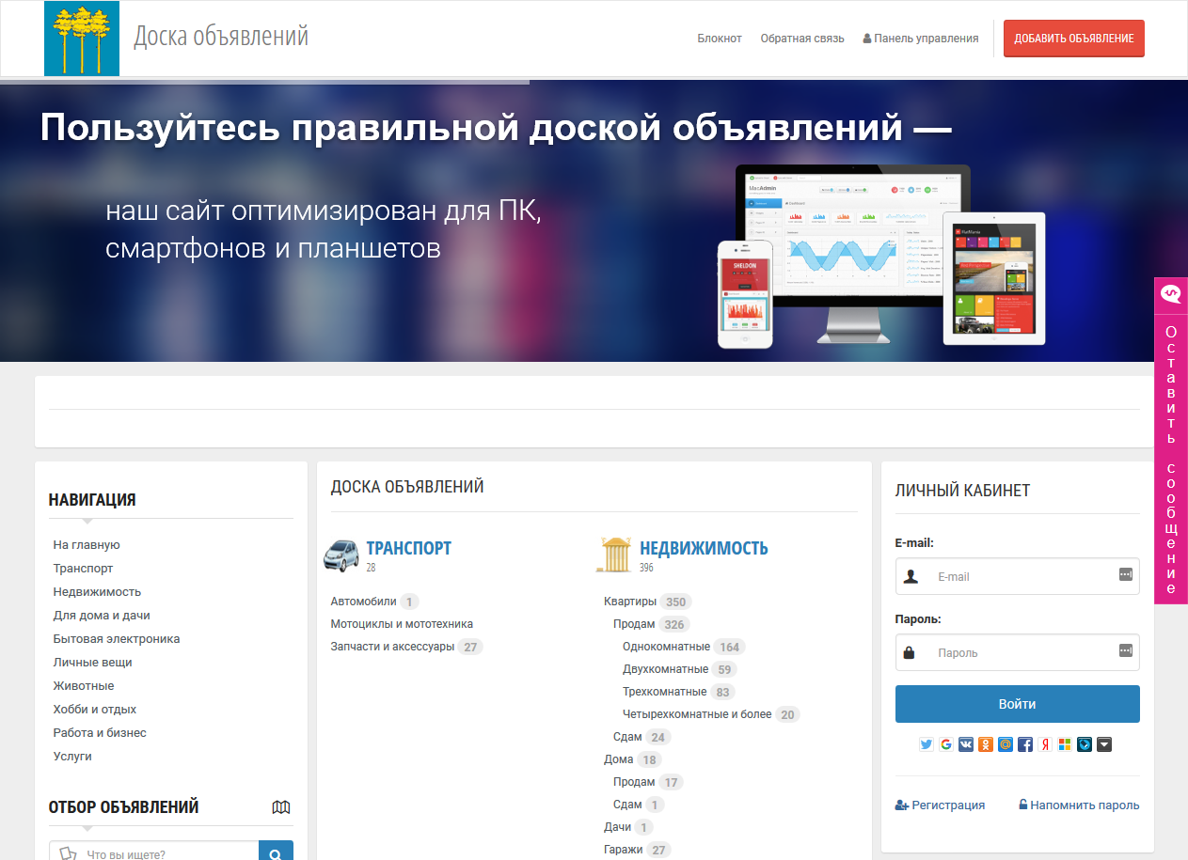Choose the VK login icon
Viewport: 1188px width, 860px height.
tap(966, 744)
